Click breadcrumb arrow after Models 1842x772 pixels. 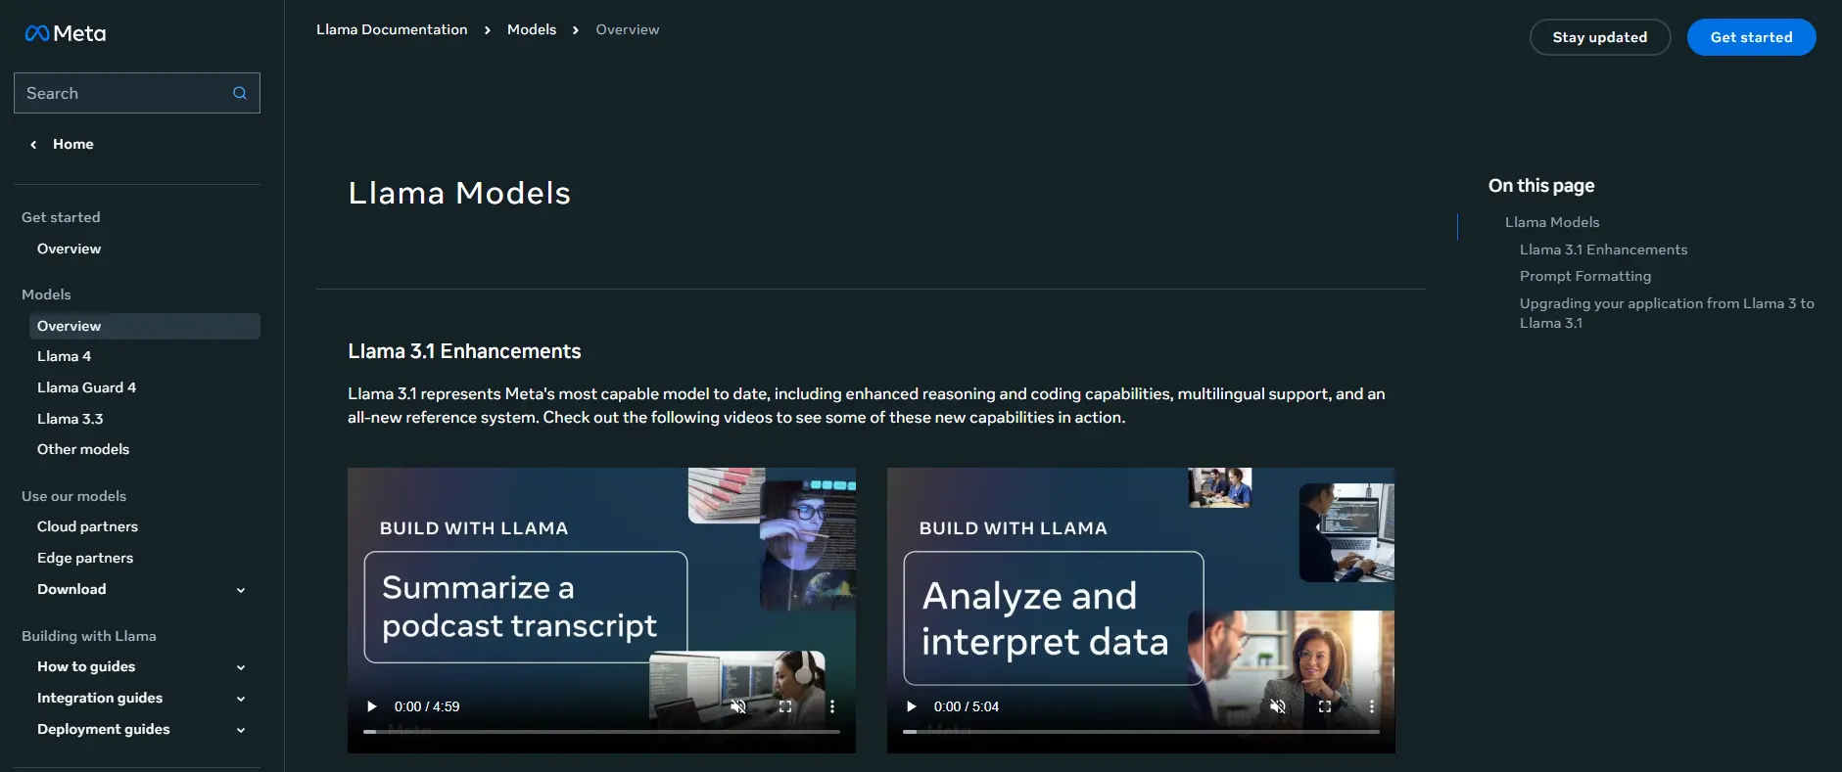(x=576, y=30)
